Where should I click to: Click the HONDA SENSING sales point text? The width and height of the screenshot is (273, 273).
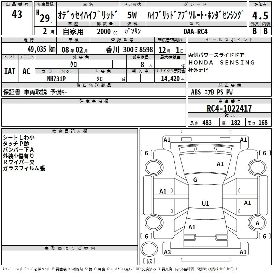pyautogui.click(x=221, y=62)
